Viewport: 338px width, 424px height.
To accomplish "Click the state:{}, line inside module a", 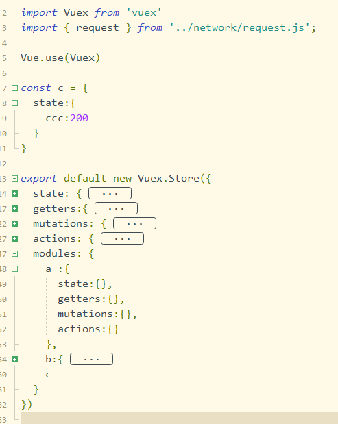I will pos(85,284).
